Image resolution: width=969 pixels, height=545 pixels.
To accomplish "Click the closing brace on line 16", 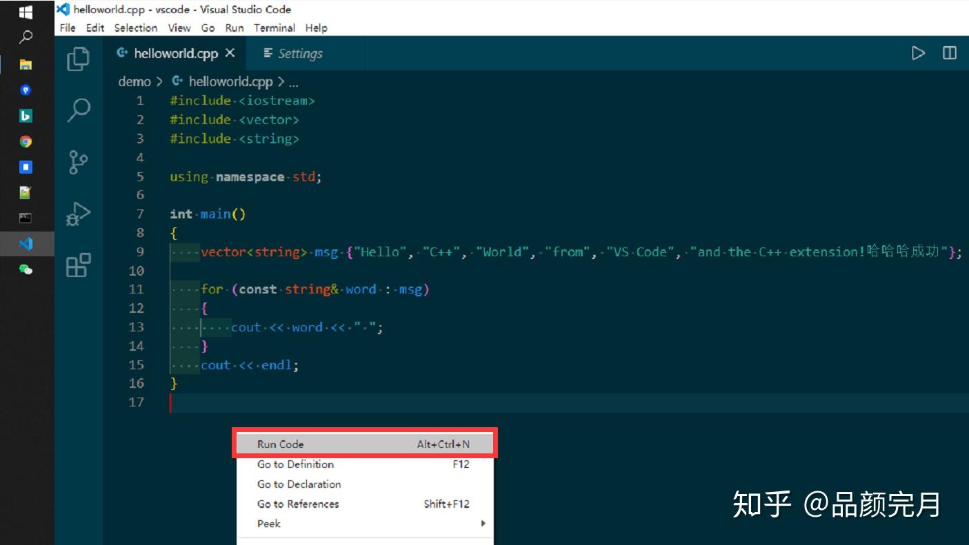I will pos(174,383).
